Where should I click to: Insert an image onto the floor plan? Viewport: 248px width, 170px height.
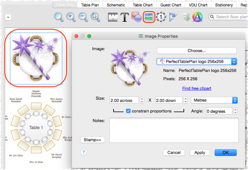click(148, 17)
